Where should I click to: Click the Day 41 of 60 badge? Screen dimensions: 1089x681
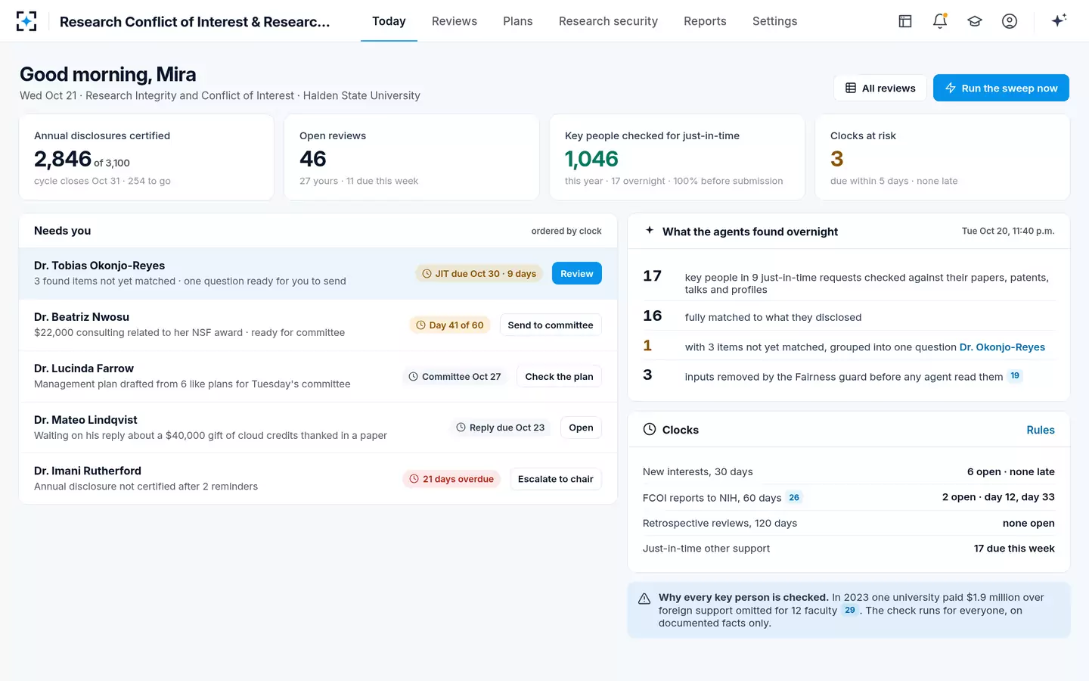[x=450, y=325]
